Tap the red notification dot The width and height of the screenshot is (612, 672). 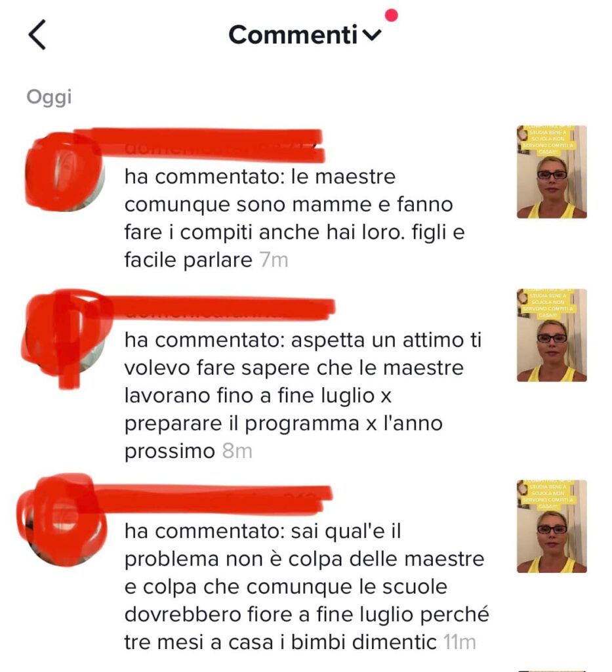[392, 16]
